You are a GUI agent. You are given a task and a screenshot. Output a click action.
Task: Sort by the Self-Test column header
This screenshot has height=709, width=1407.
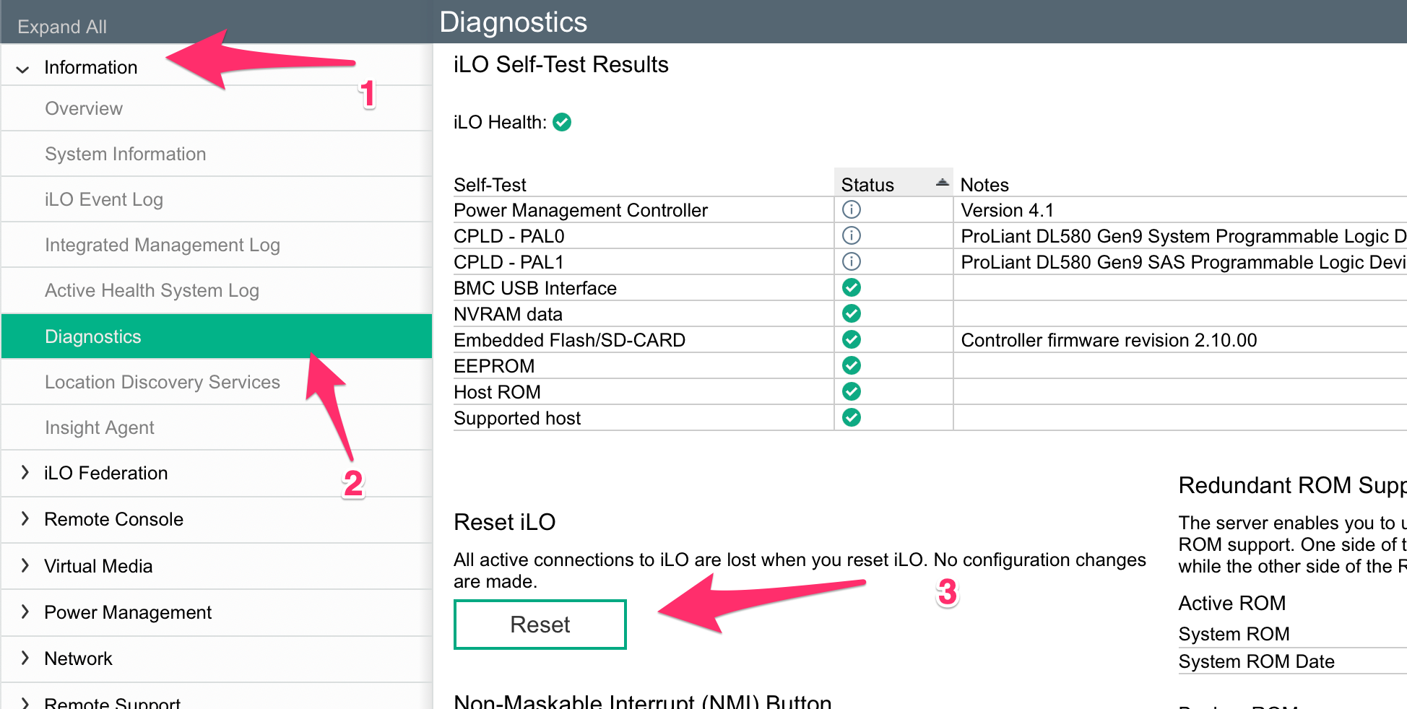point(490,185)
